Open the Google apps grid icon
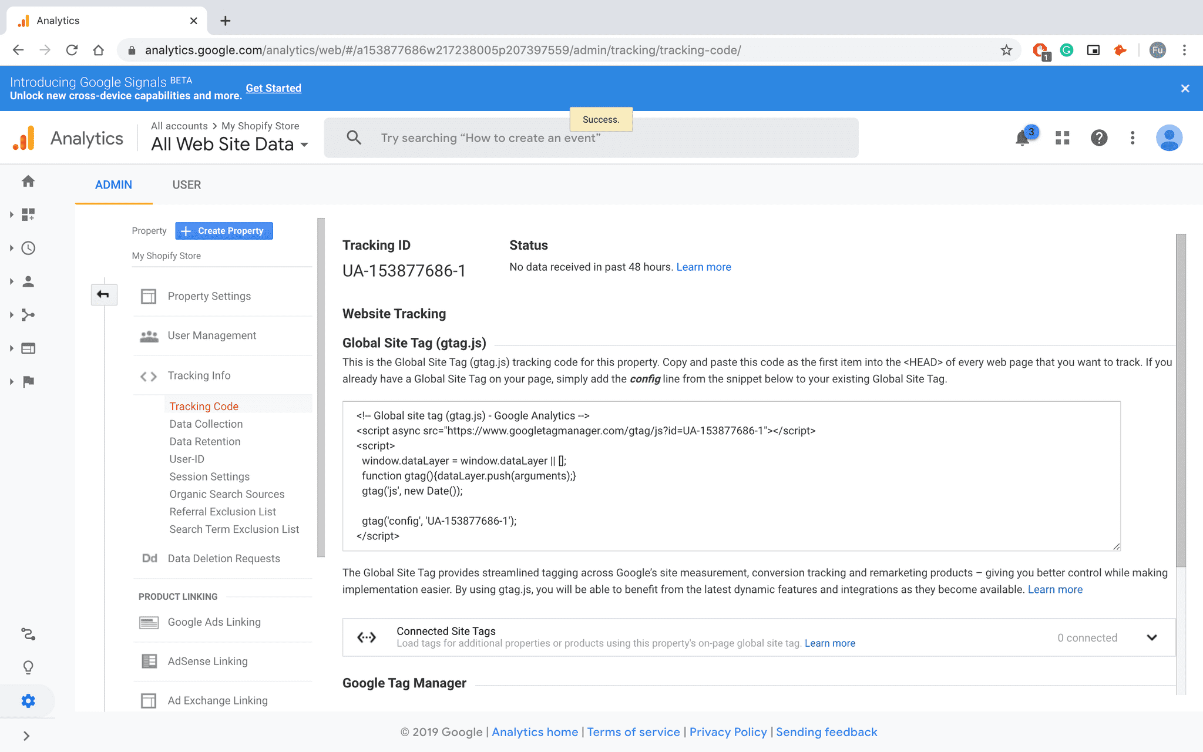The height and width of the screenshot is (752, 1203). pos(1062,137)
